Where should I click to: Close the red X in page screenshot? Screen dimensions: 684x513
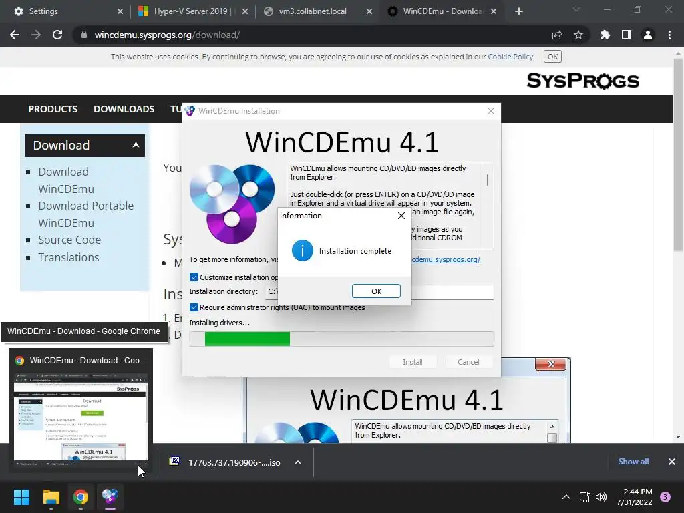click(550, 364)
